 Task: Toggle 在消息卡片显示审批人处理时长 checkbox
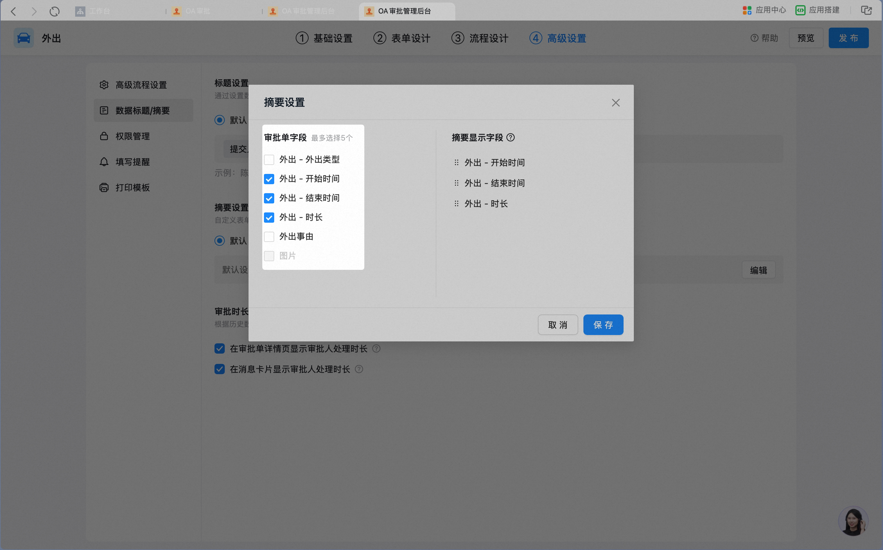[220, 369]
